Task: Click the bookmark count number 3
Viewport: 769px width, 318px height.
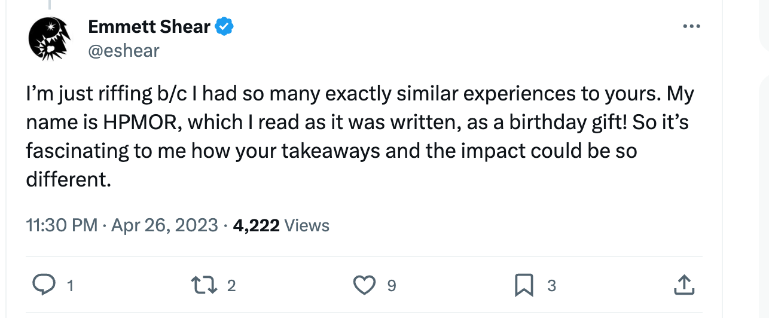Action: click(551, 286)
